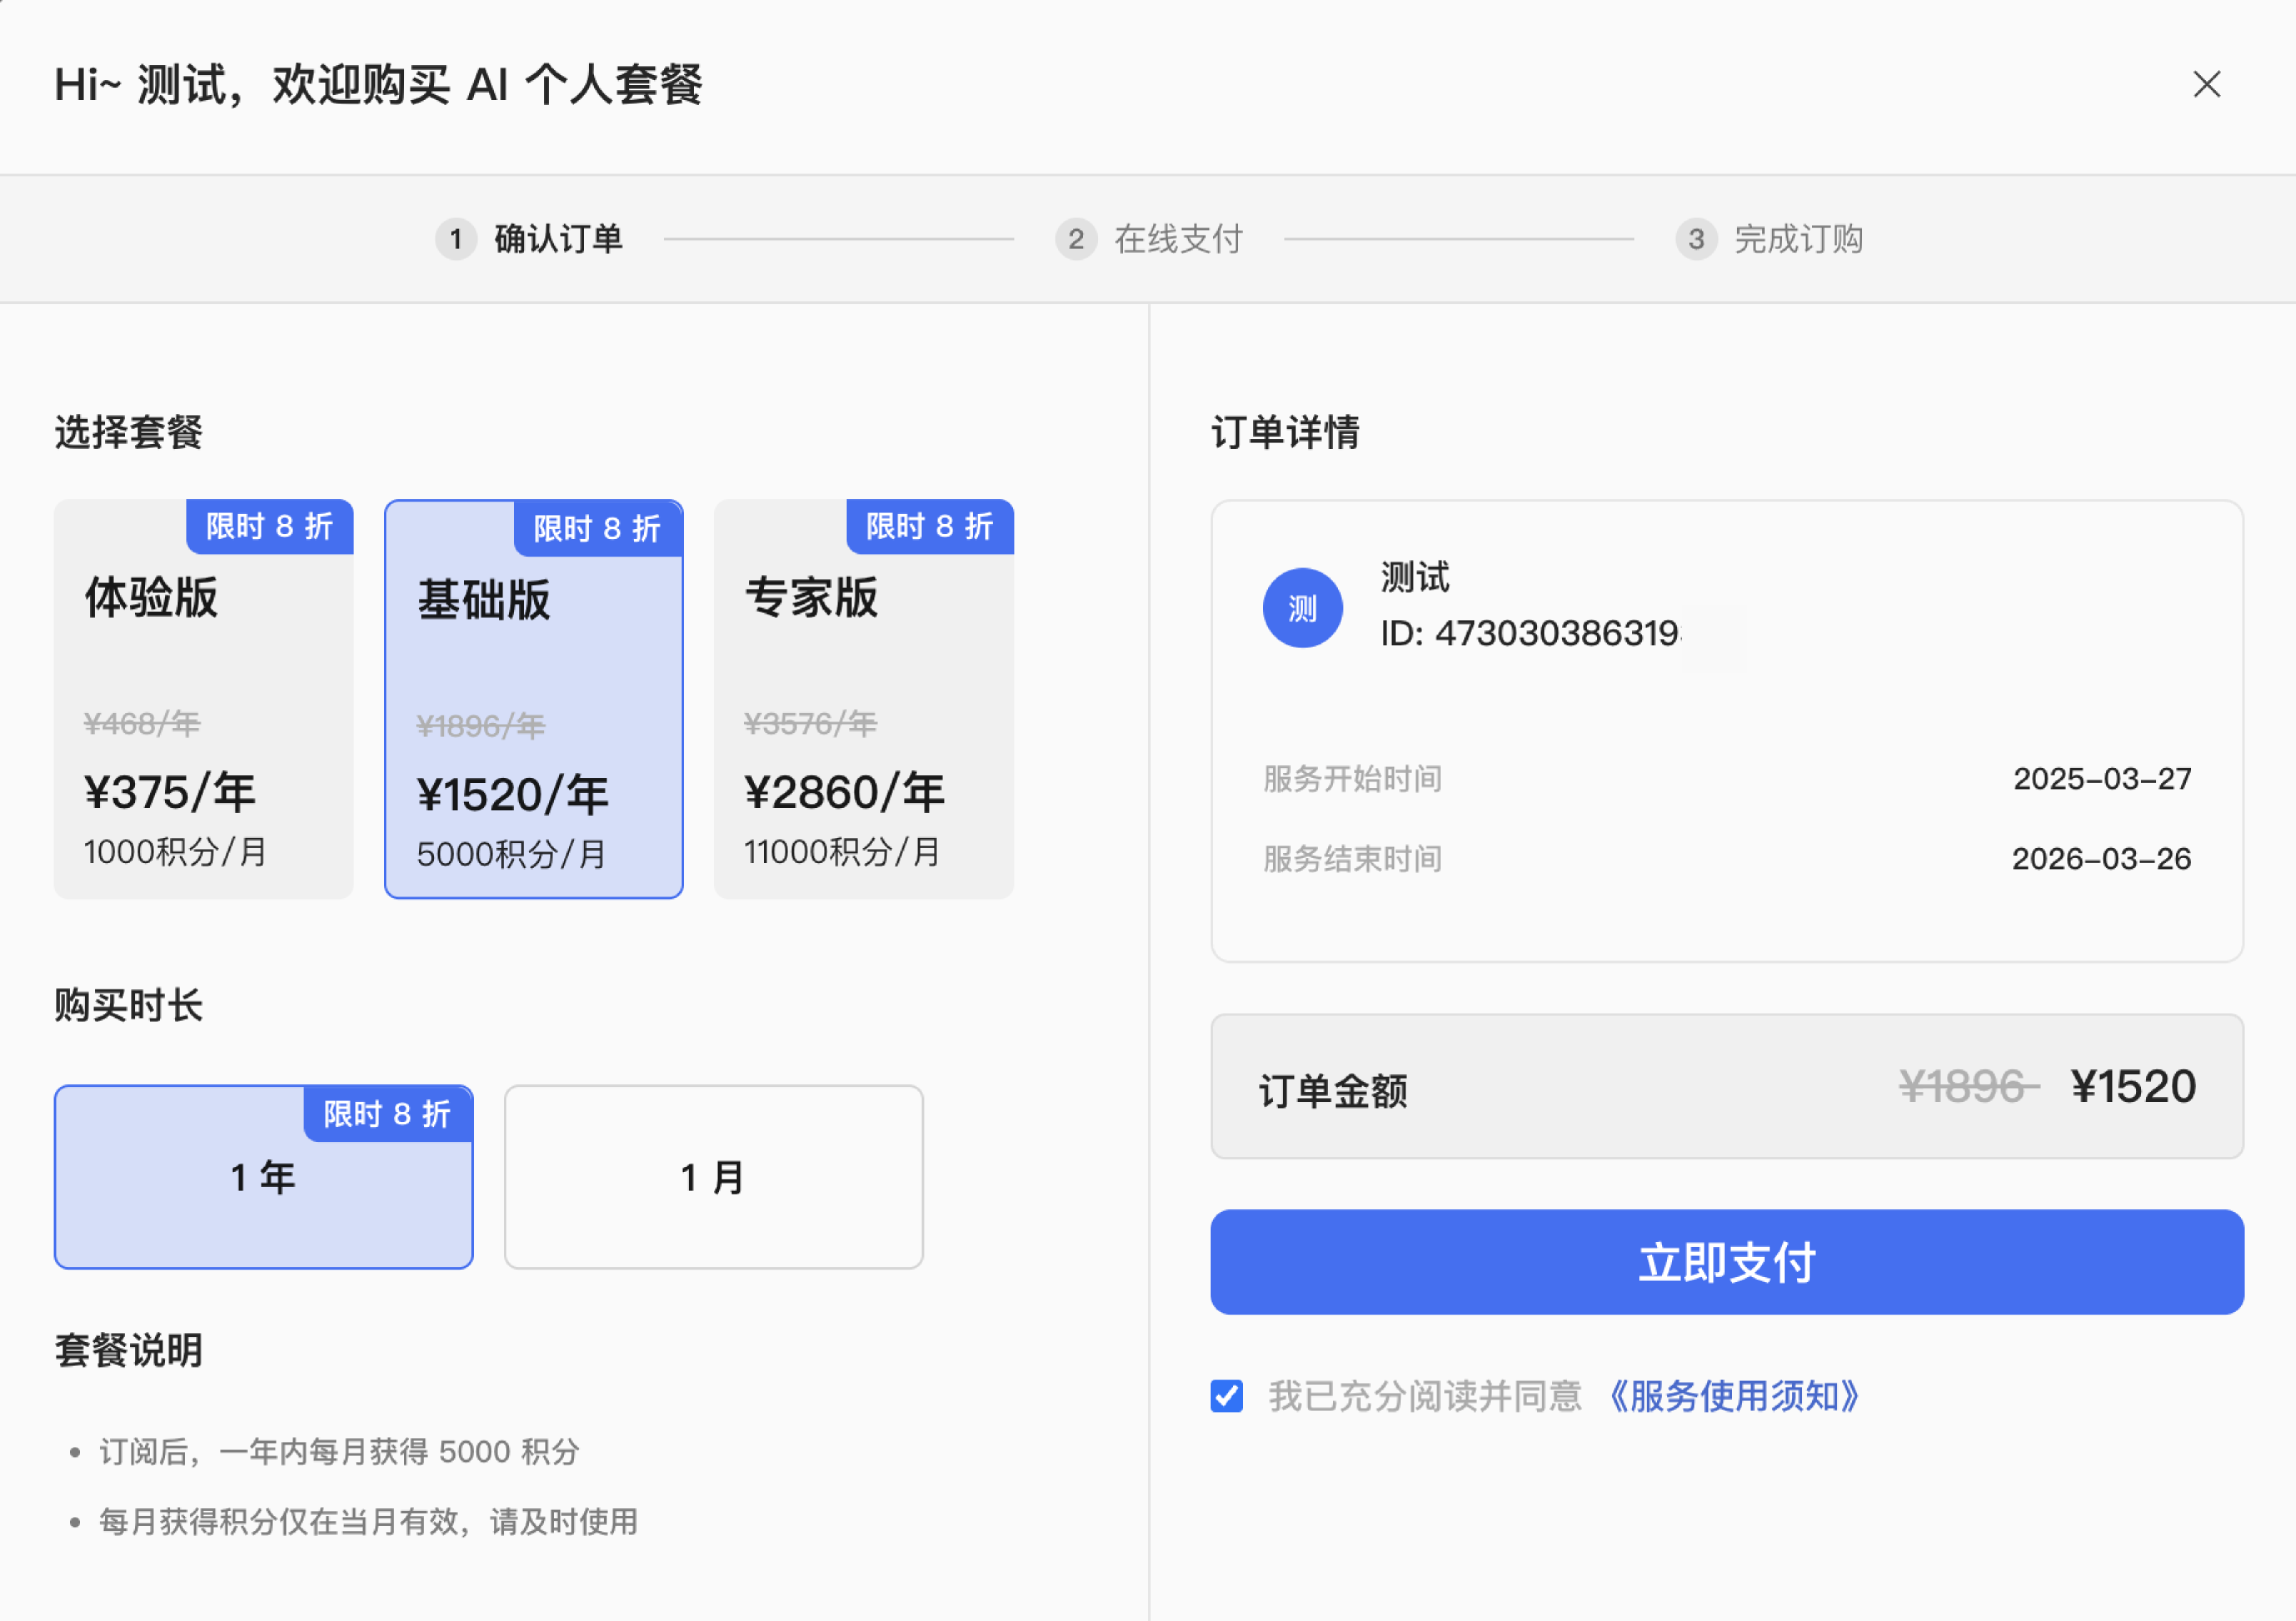Click the 限时 8 折 badge on 体验版
The width and height of the screenshot is (2296, 1621).
coord(270,526)
